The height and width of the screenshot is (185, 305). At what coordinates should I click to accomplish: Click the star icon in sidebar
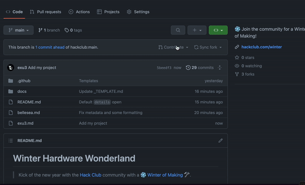click(237, 57)
